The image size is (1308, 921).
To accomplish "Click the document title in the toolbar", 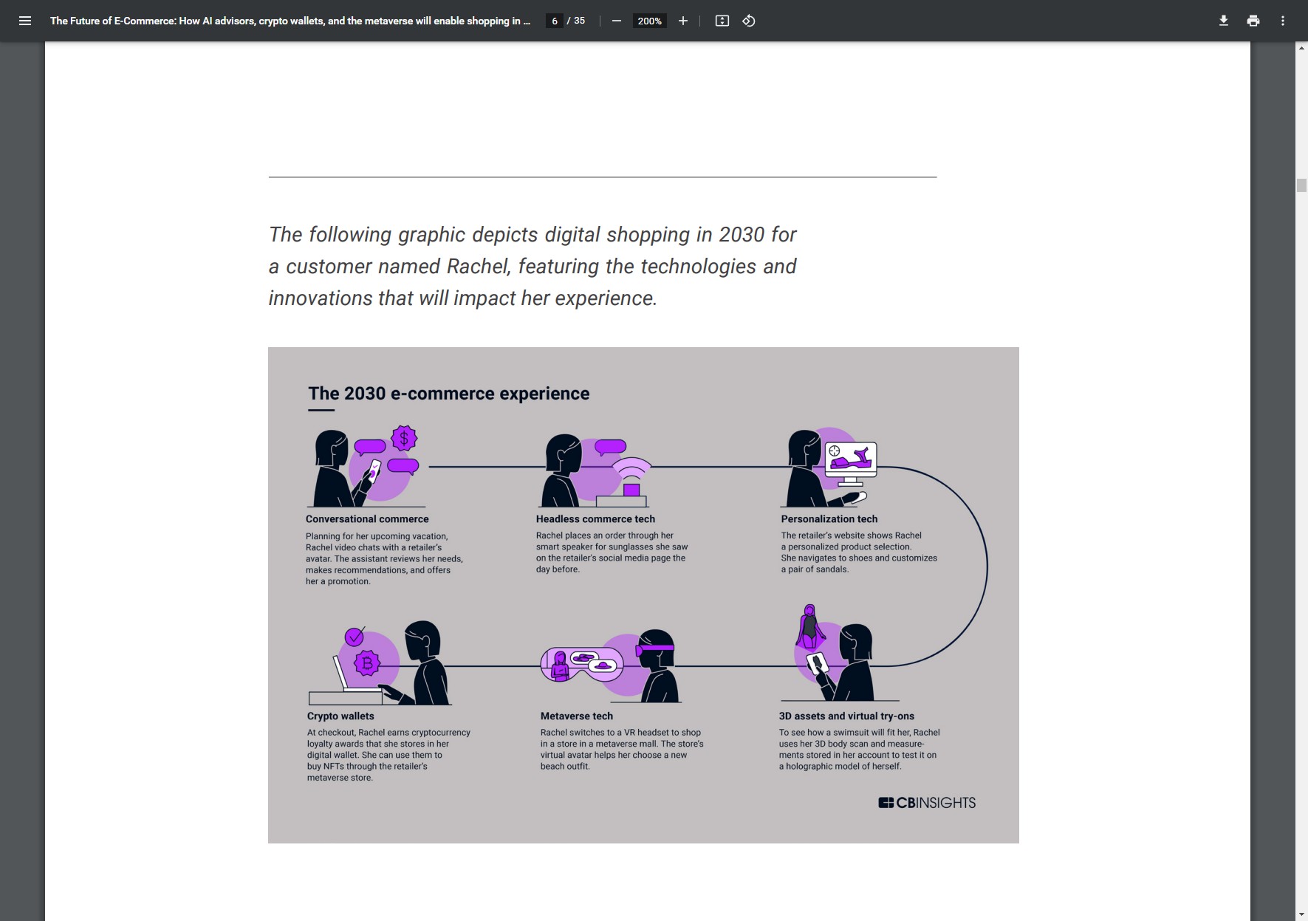I will click(290, 21).
